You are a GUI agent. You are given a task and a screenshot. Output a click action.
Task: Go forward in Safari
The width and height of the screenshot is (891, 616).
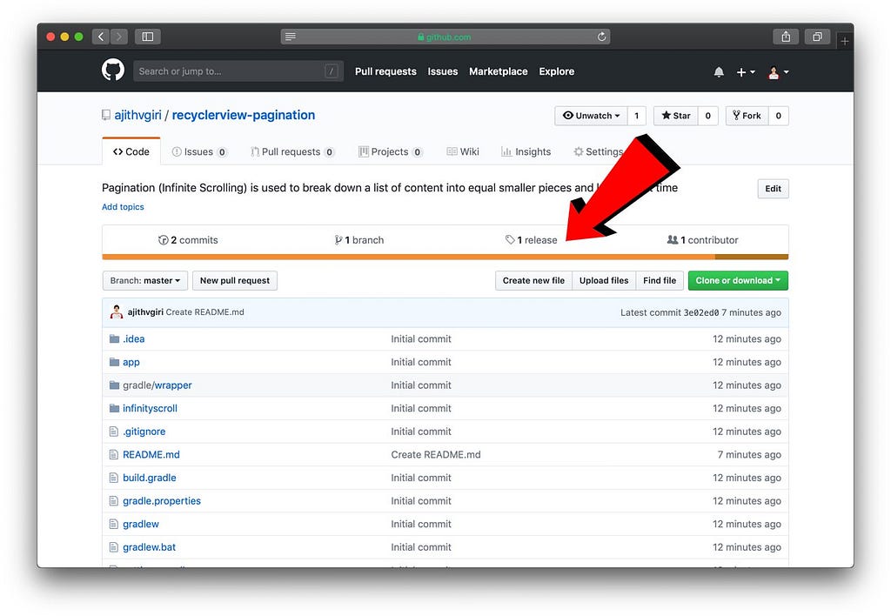(118, 37)
